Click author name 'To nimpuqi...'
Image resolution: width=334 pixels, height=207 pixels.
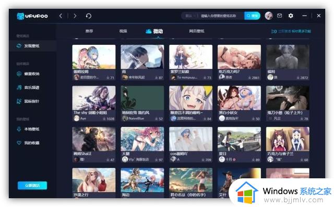(x=187, y=78)
